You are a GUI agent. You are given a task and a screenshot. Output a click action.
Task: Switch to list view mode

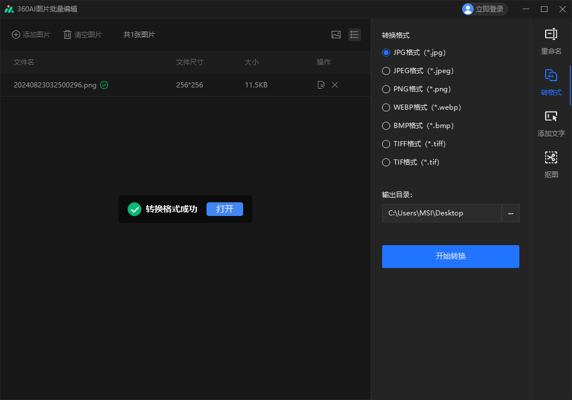tap(355, 34)
